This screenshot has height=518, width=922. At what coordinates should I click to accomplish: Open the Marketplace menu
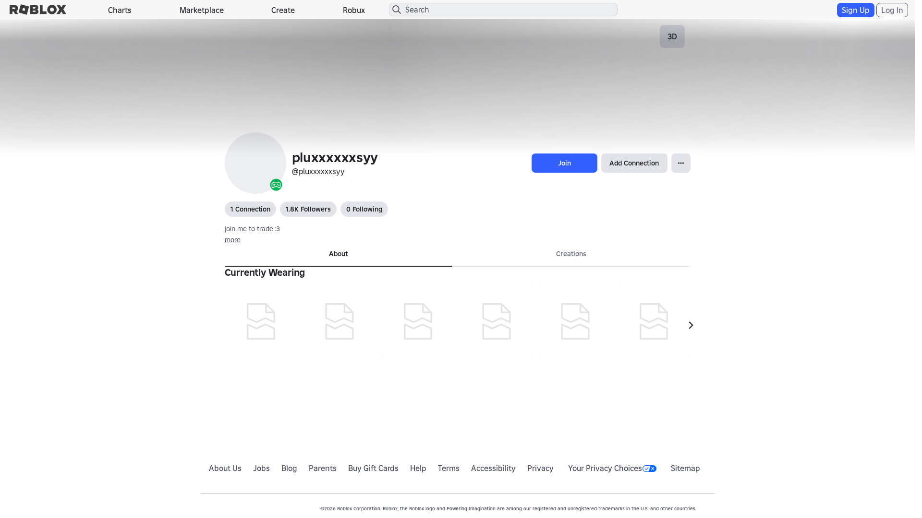point(202,10)
